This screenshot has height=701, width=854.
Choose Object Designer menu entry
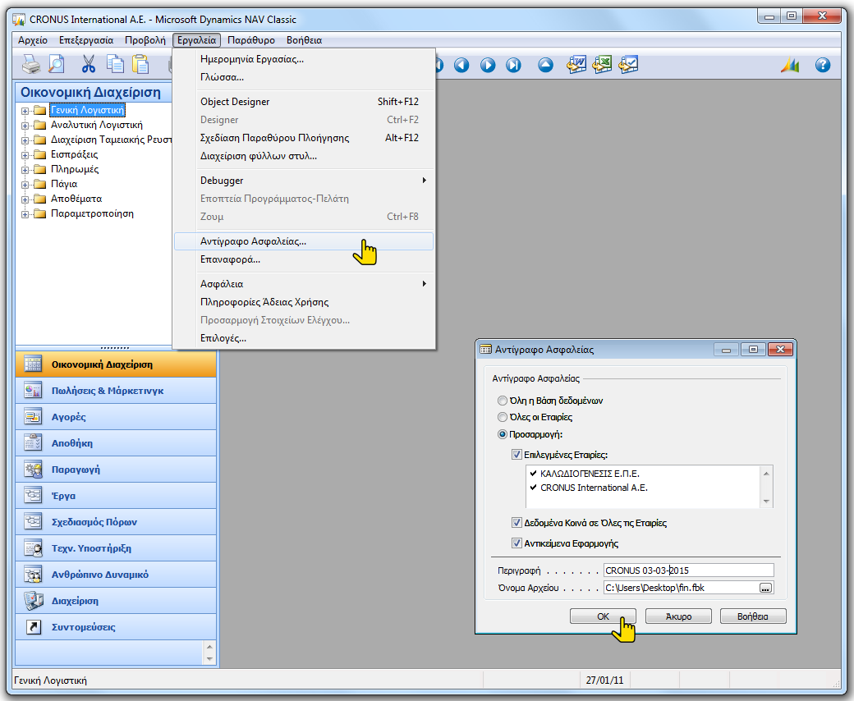coord(304,102)
